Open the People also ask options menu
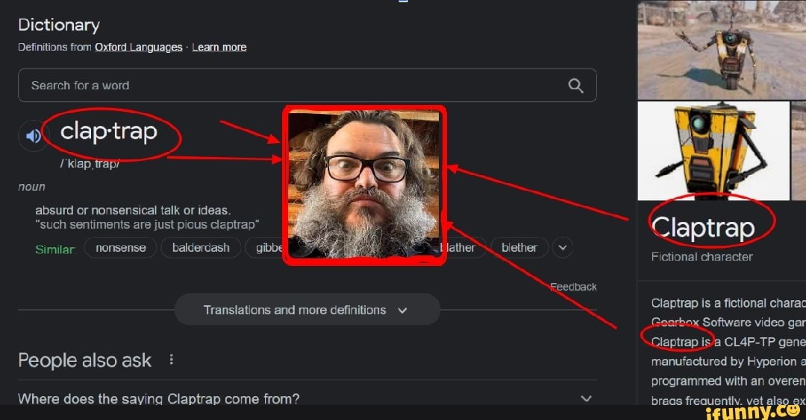The image size is (806, 420). point(171,360)
